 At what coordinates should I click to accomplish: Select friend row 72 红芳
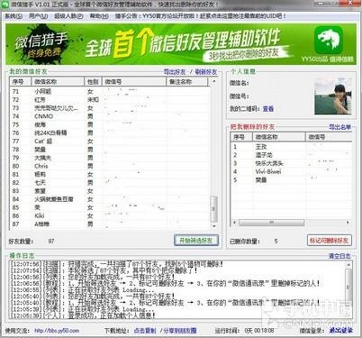(110, 99)
